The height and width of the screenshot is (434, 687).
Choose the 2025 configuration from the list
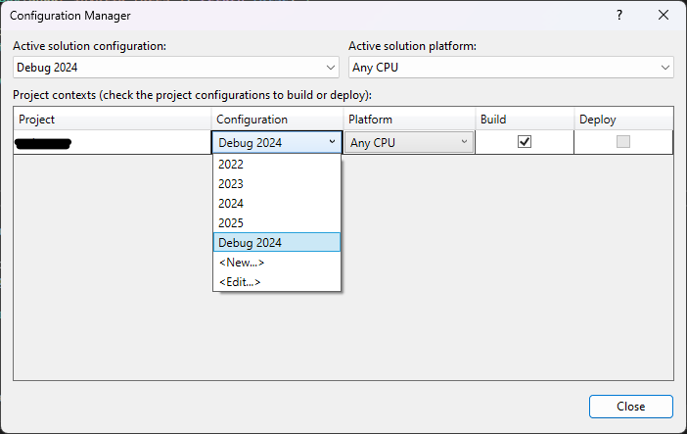coord(277,223)
